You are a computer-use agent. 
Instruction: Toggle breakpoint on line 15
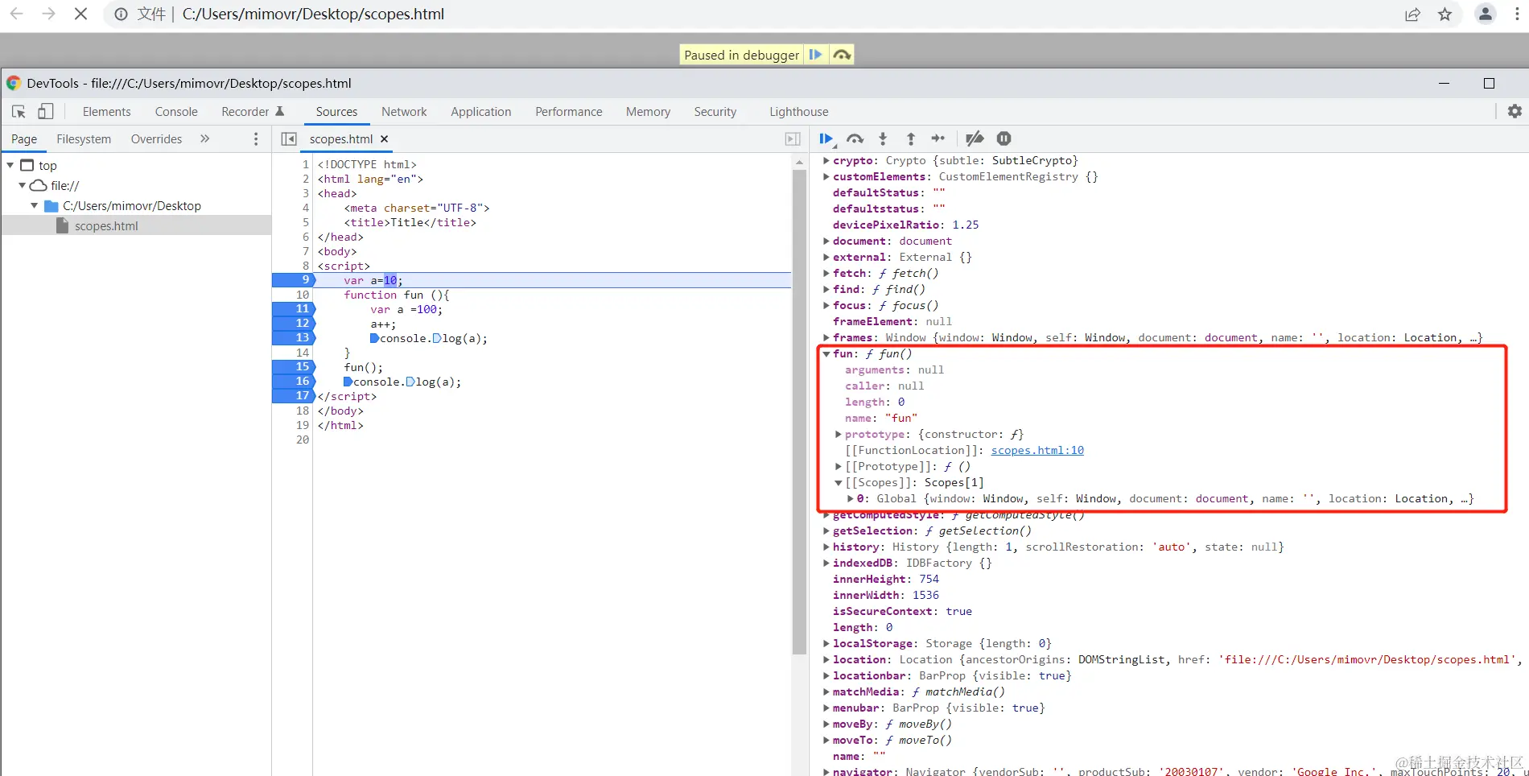[294, 367]
